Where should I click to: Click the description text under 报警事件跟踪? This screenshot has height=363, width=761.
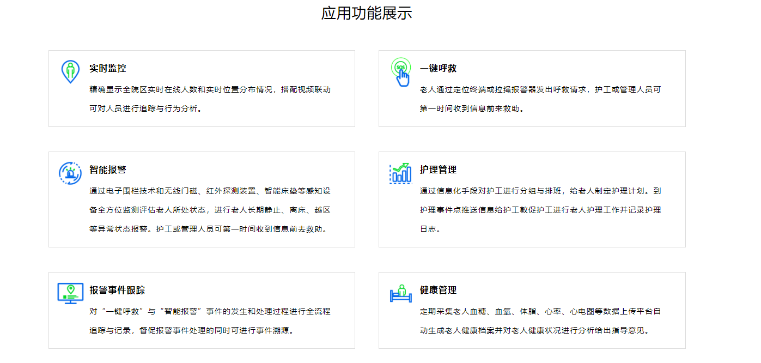point(210,321)
